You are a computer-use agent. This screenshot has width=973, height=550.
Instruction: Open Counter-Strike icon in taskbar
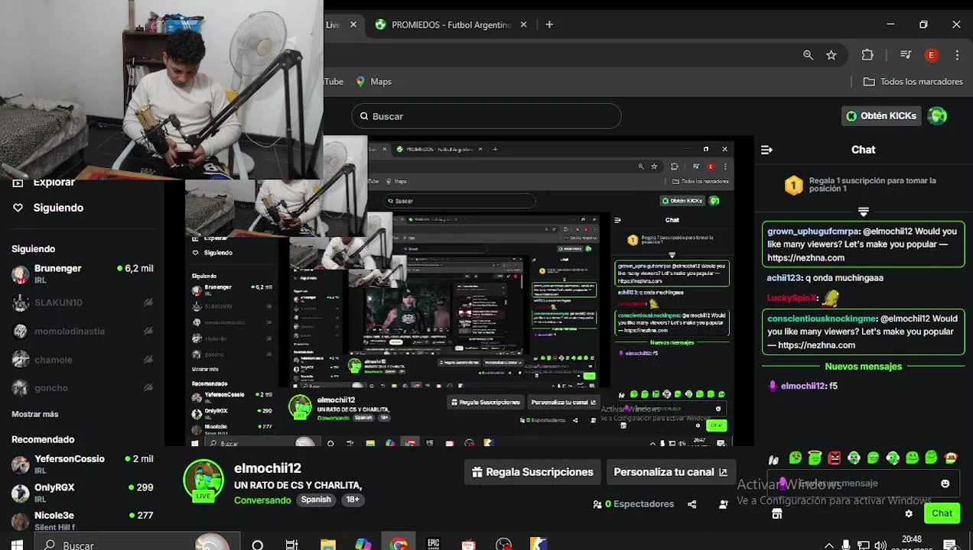539,545
